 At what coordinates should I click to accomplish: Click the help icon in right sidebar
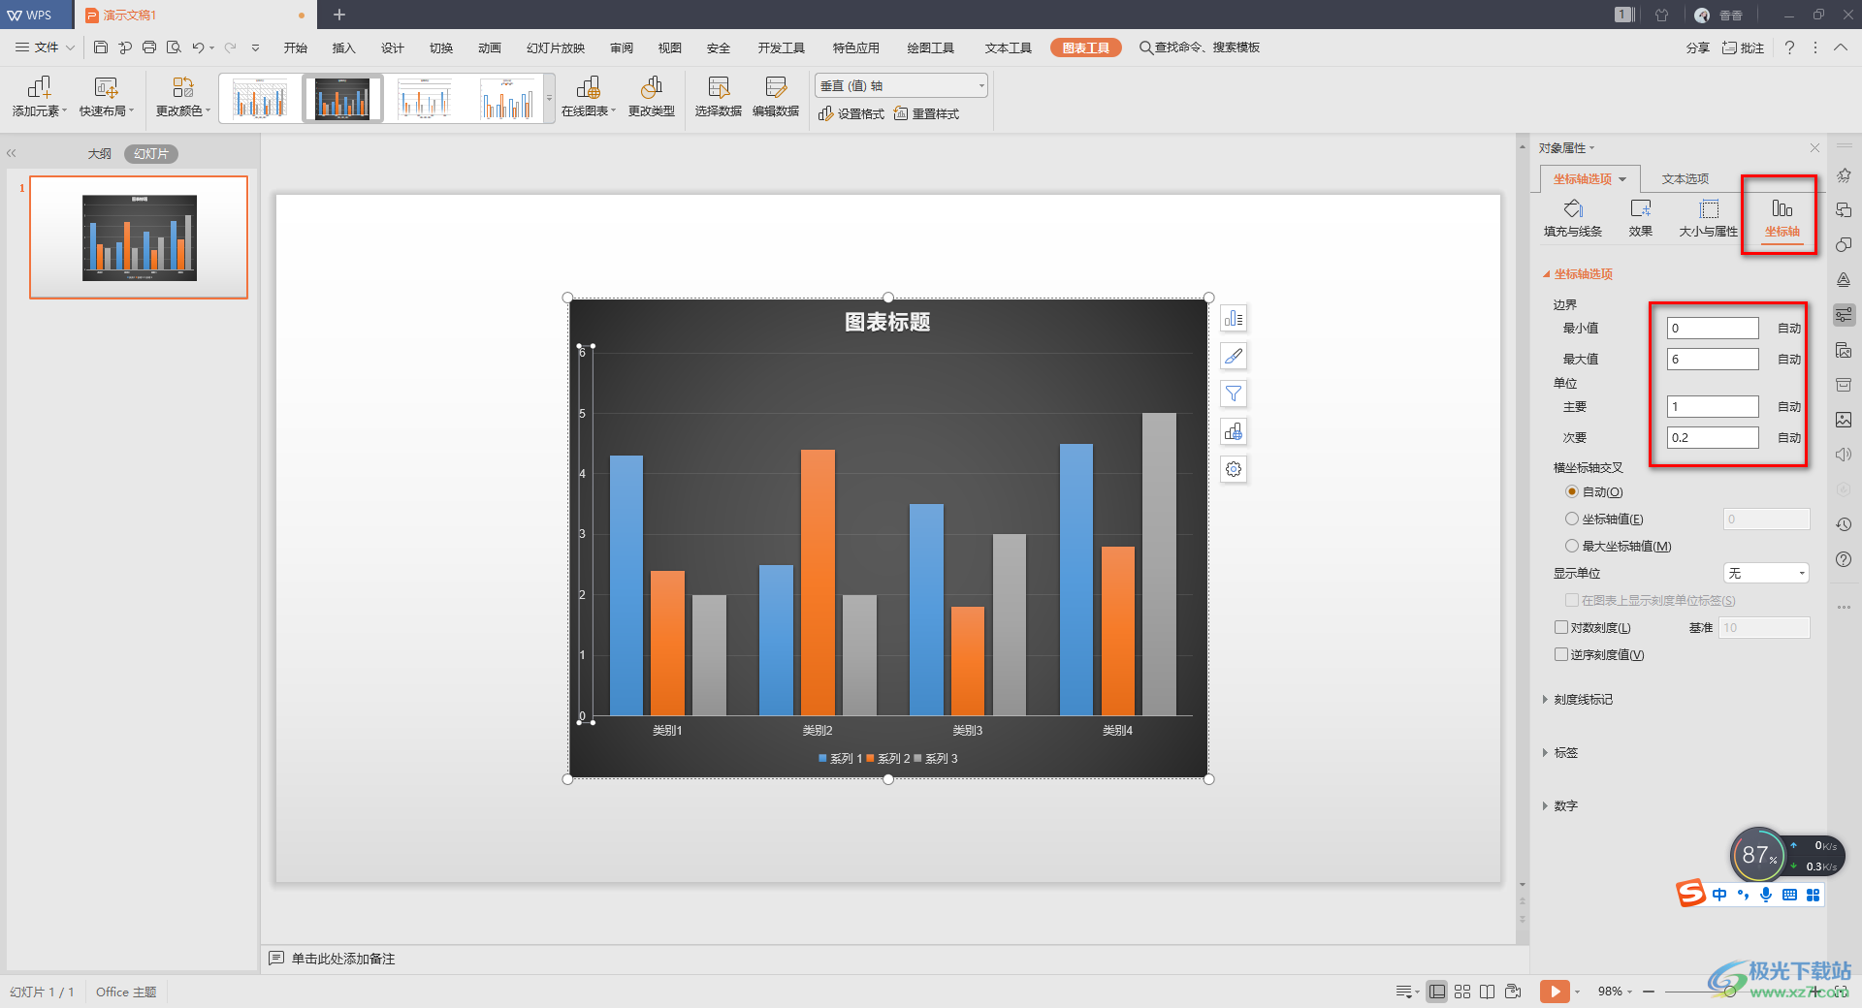pyautogui.click(x=1844, y=559)
